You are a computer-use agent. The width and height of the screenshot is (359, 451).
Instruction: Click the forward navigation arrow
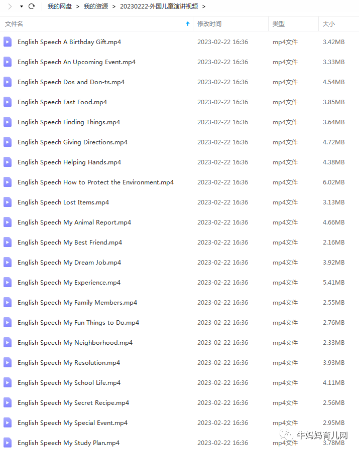[10, 7]
